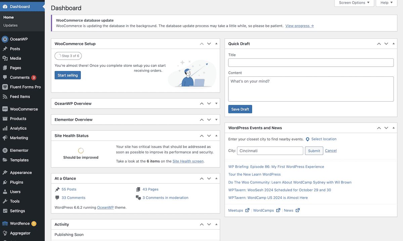Screen dimensions: 403x241
Task: Click the Tools wrench icon
Action: pos(5,201)
